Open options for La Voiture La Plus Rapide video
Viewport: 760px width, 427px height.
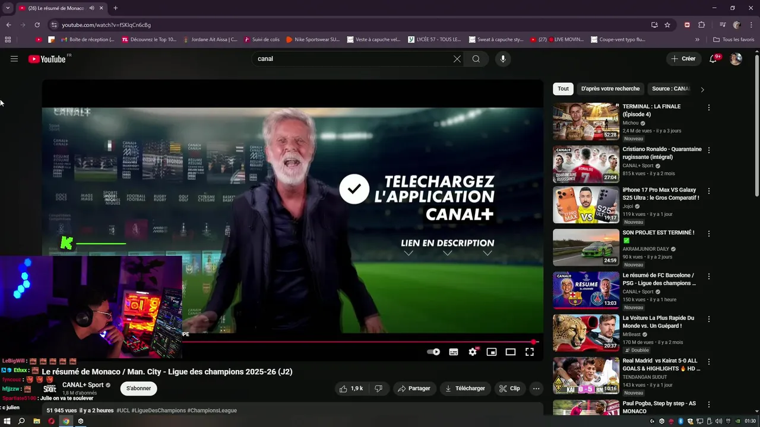point(708,319)
